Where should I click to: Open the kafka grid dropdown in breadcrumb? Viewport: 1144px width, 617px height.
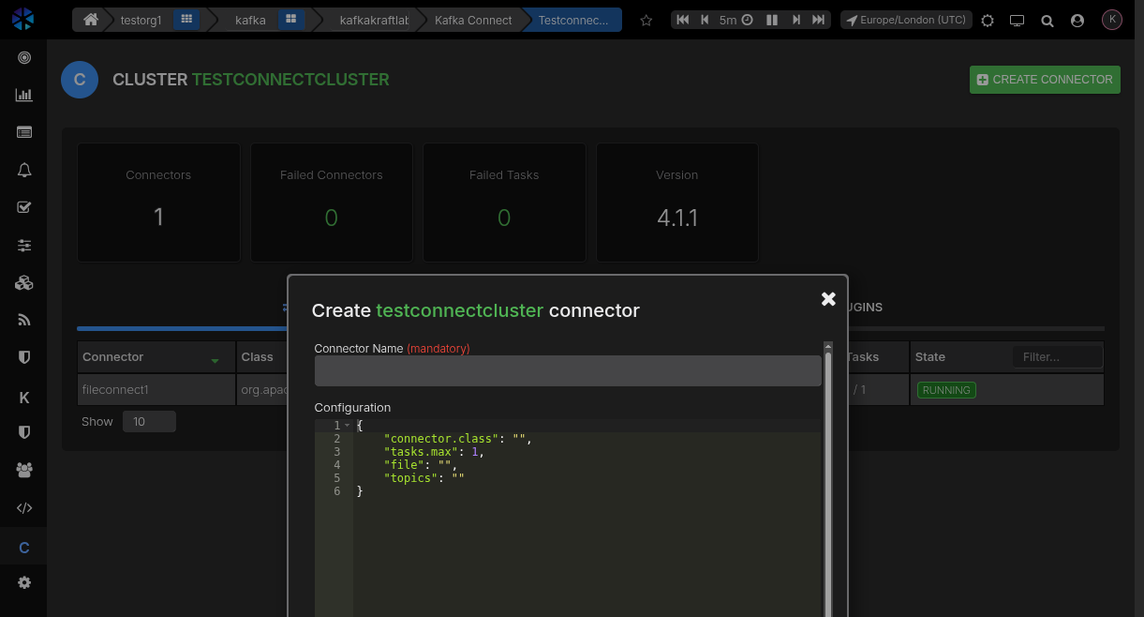[x=290, y=20]
